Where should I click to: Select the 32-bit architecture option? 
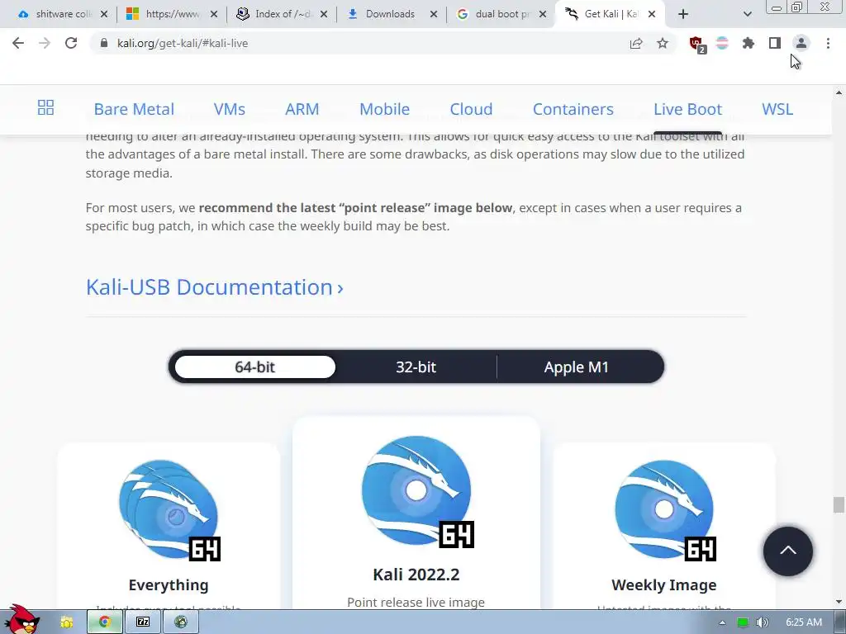pos(416,367)
